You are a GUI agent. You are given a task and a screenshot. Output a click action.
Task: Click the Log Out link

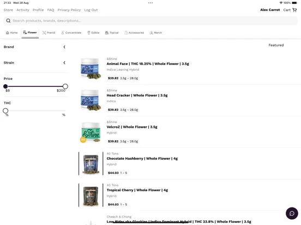91,10
